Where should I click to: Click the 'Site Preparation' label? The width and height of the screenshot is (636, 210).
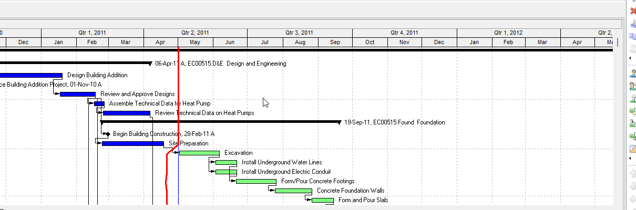pyautogui.click(x=189, y=143)
